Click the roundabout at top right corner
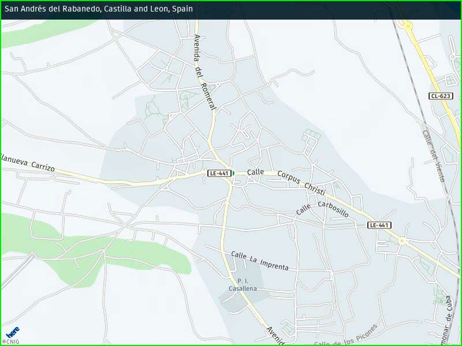This screenshot has height=346, width=462. pyautogui.click(x=408, y=25)
